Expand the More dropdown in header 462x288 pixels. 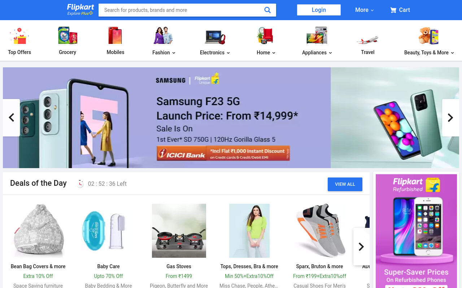point(365,10)
